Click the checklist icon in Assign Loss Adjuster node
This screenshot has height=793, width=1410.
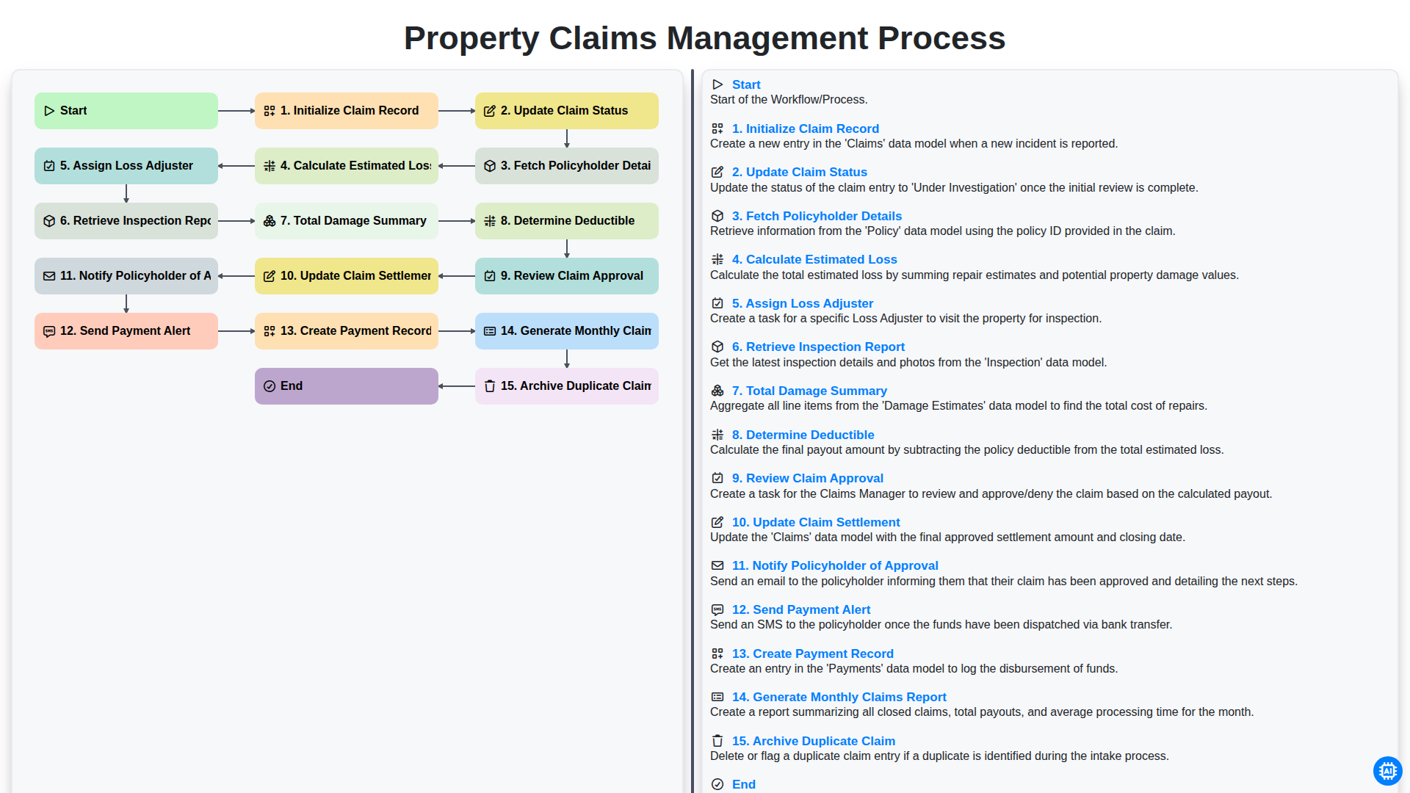[49, 166]
